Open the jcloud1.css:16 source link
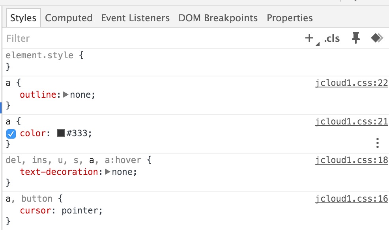The image size is (389, 230). (351, 199)
